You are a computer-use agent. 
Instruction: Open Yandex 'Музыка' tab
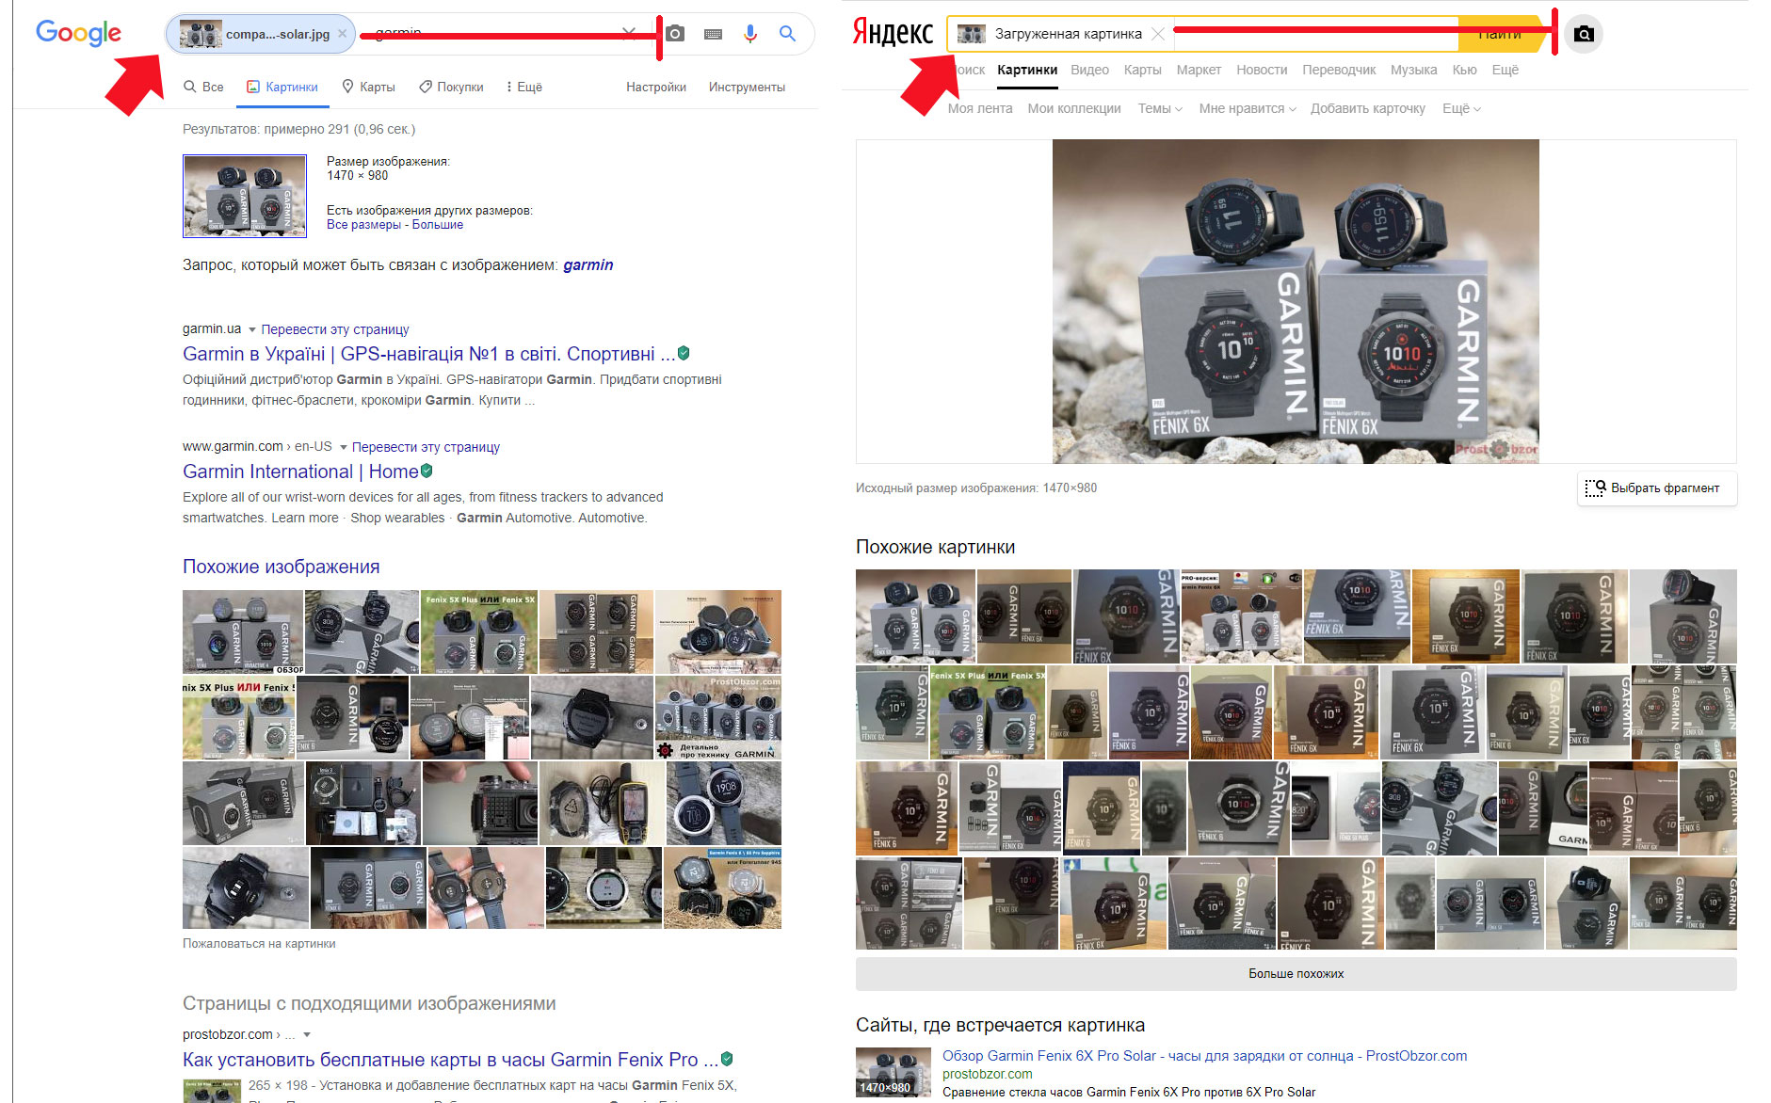tap(1413, 70)
